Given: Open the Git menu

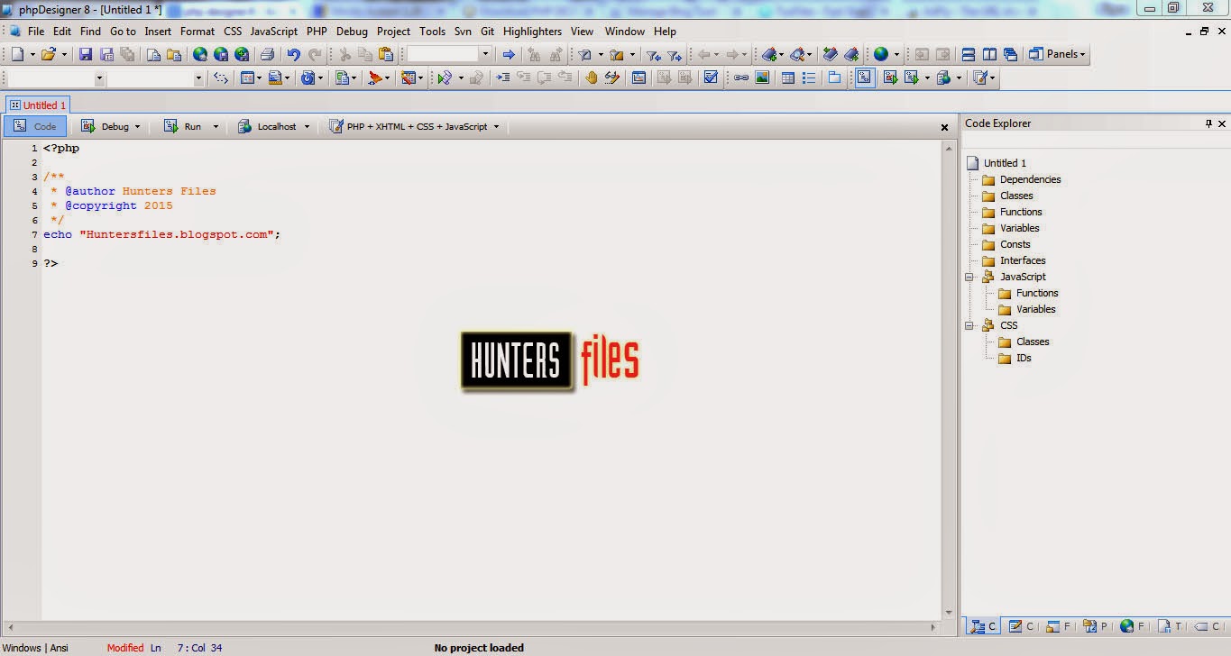Looking at the screenshot, I should [487, 31].
